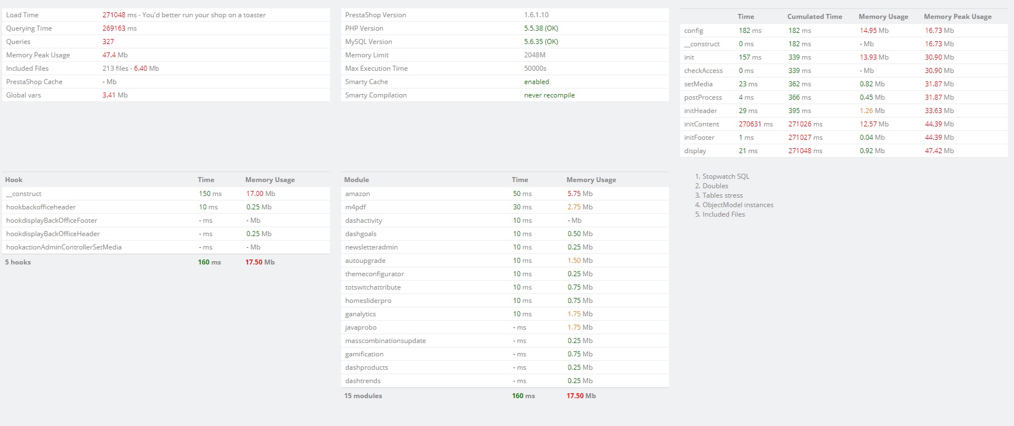This screenshot has width=1014, height=426.
Task: Select the Querying Time row
Action: pyautogui.click(x=166, y=28)
